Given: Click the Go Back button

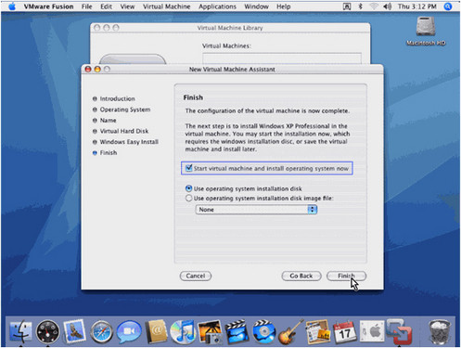Looking at the screenshot, I should (x=301, y=276).
